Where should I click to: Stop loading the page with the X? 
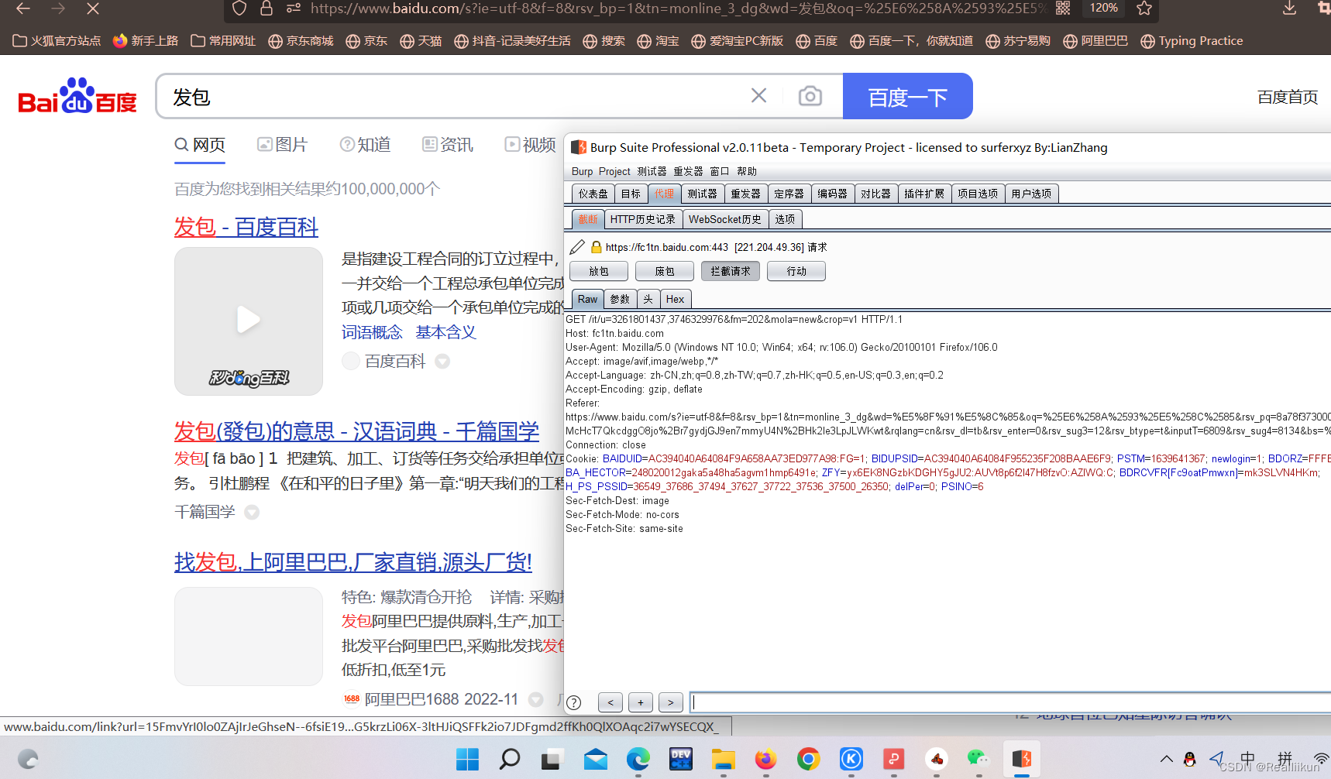93,9
